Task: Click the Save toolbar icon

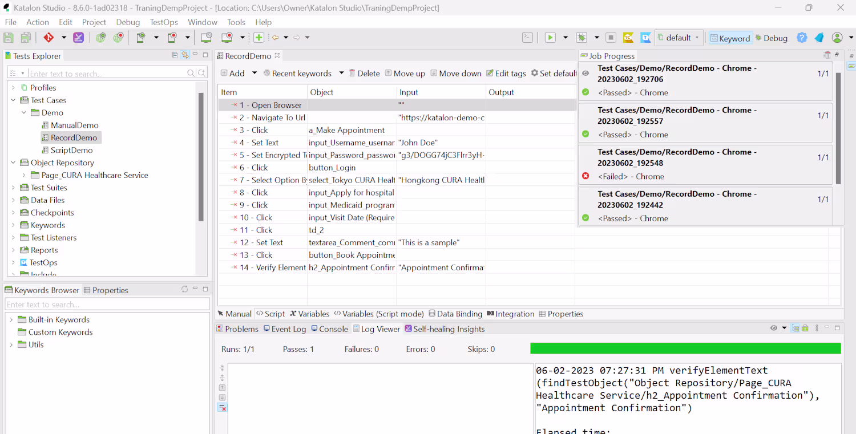Action: pos(9,38)
